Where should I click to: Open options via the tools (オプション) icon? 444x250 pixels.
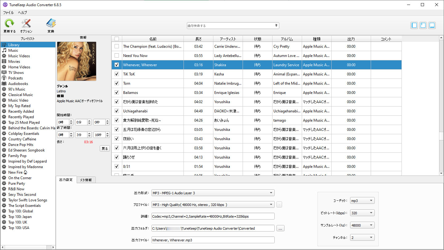[x=26, y=24]
